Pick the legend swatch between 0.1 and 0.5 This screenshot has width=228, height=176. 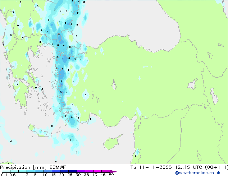pos(6,171)
